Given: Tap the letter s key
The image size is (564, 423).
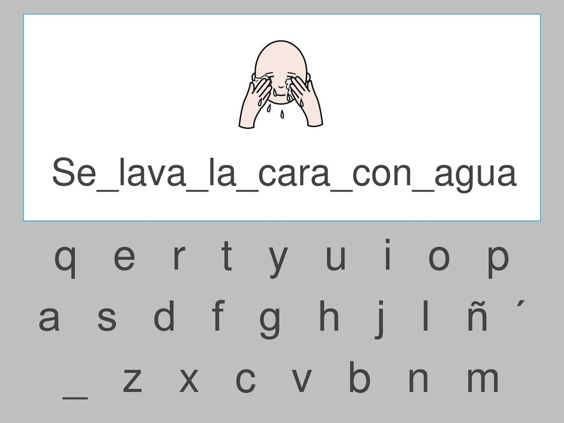Looking at the screenshot, I should [107, 318].
